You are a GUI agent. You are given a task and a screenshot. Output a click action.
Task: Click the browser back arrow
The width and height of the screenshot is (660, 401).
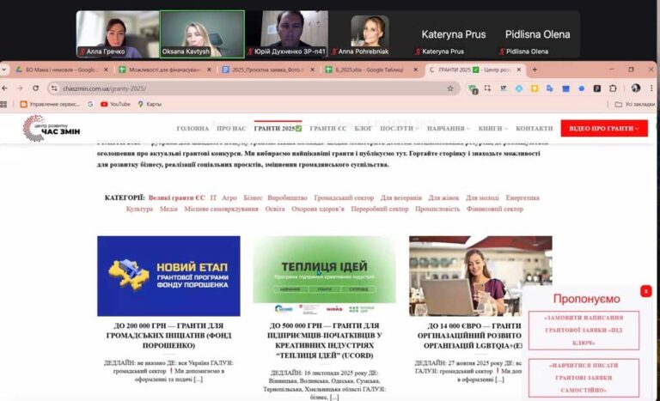coord(7,88)
